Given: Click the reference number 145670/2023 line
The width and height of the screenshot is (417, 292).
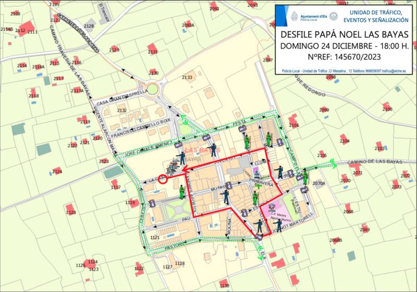Looking at the screenshot, I should tap(344, 56).
